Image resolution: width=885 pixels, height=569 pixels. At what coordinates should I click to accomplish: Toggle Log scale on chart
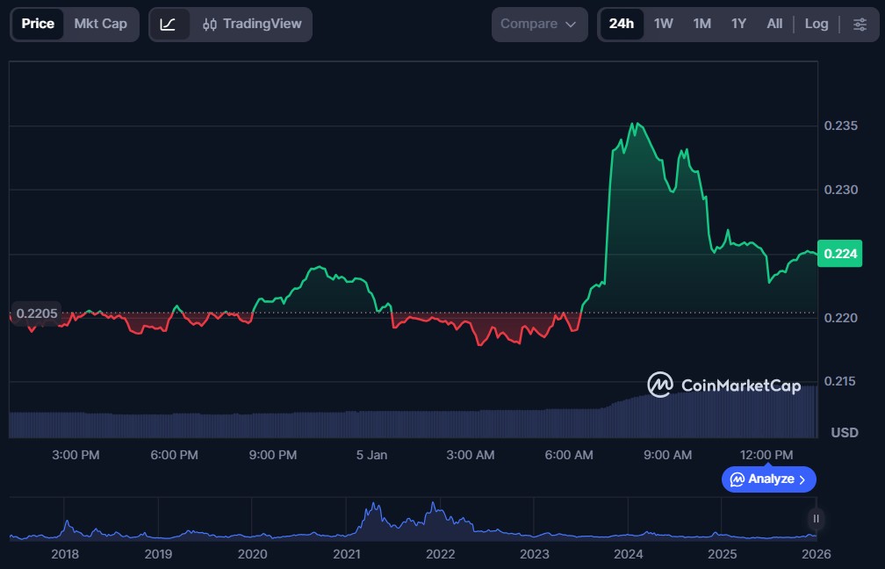(x=816, y=24)
